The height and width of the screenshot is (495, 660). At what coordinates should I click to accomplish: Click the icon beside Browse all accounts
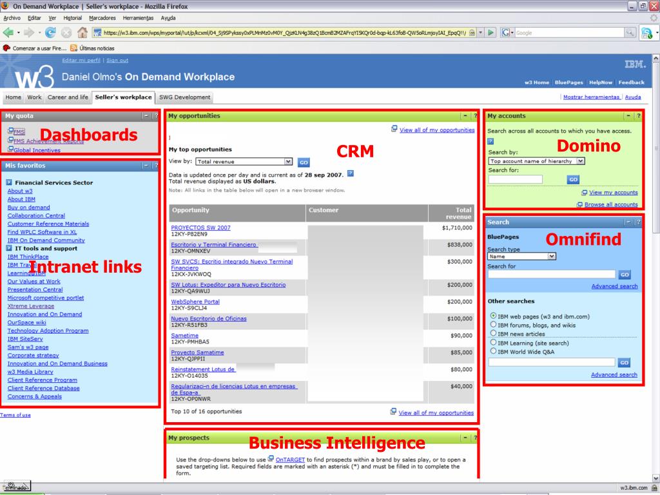click(579, 204)
